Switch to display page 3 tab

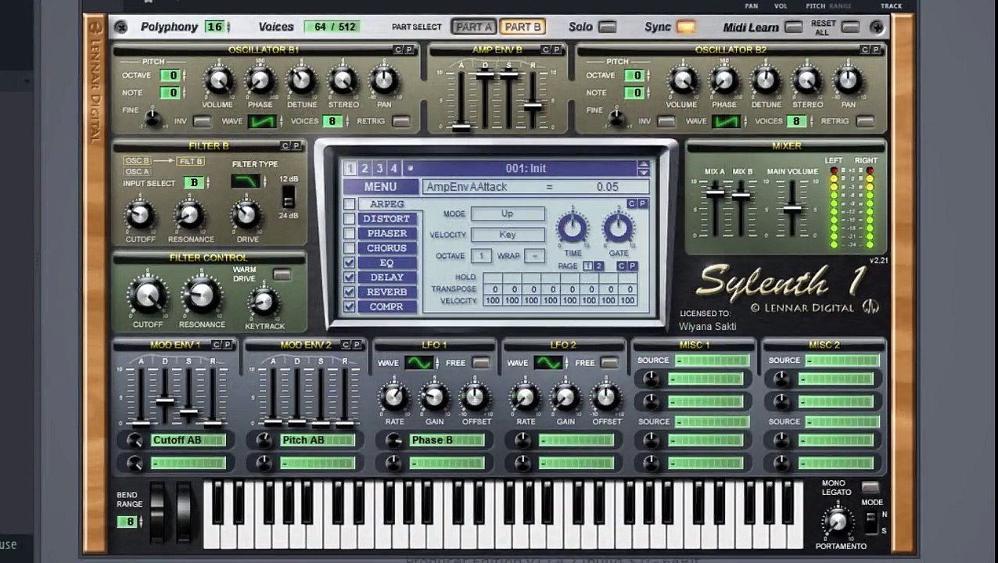(x=379, y=168)
